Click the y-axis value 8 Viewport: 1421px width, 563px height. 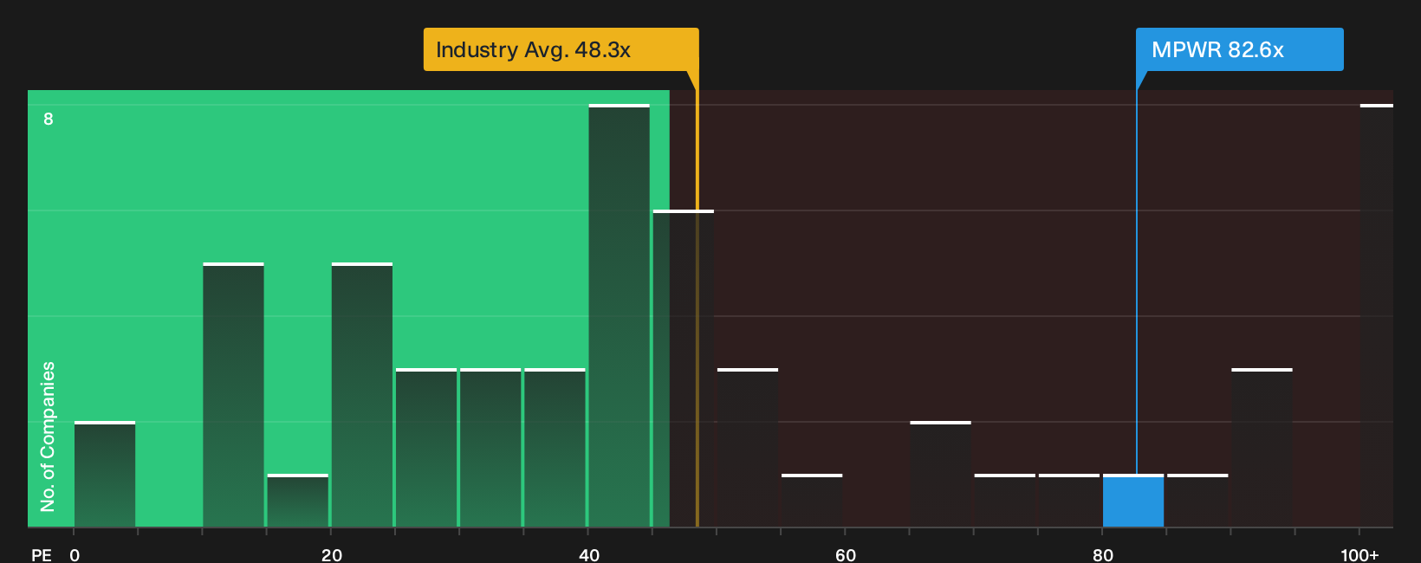pos(49,119)
